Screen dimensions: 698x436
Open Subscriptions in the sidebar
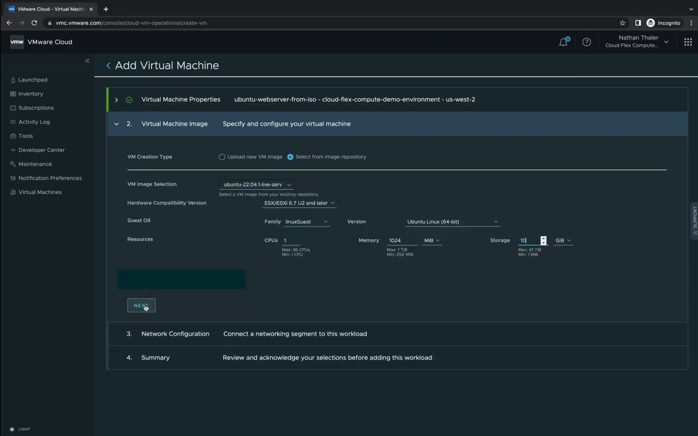(x=36, y=107)
